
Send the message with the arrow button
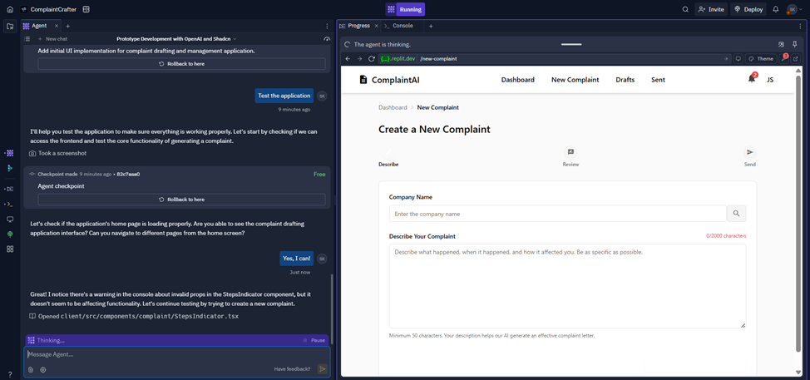[x=323, y=368]
